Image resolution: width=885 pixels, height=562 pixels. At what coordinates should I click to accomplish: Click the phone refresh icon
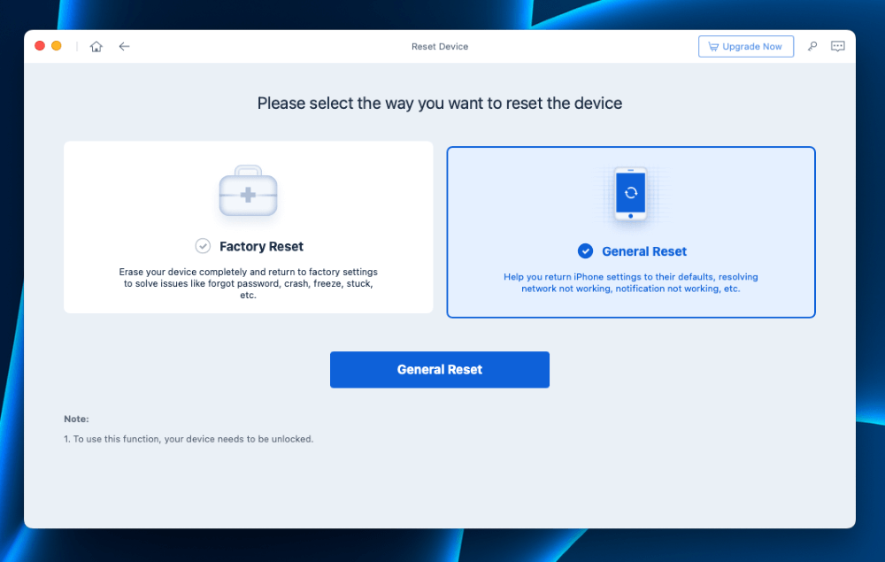pos(630,193)
